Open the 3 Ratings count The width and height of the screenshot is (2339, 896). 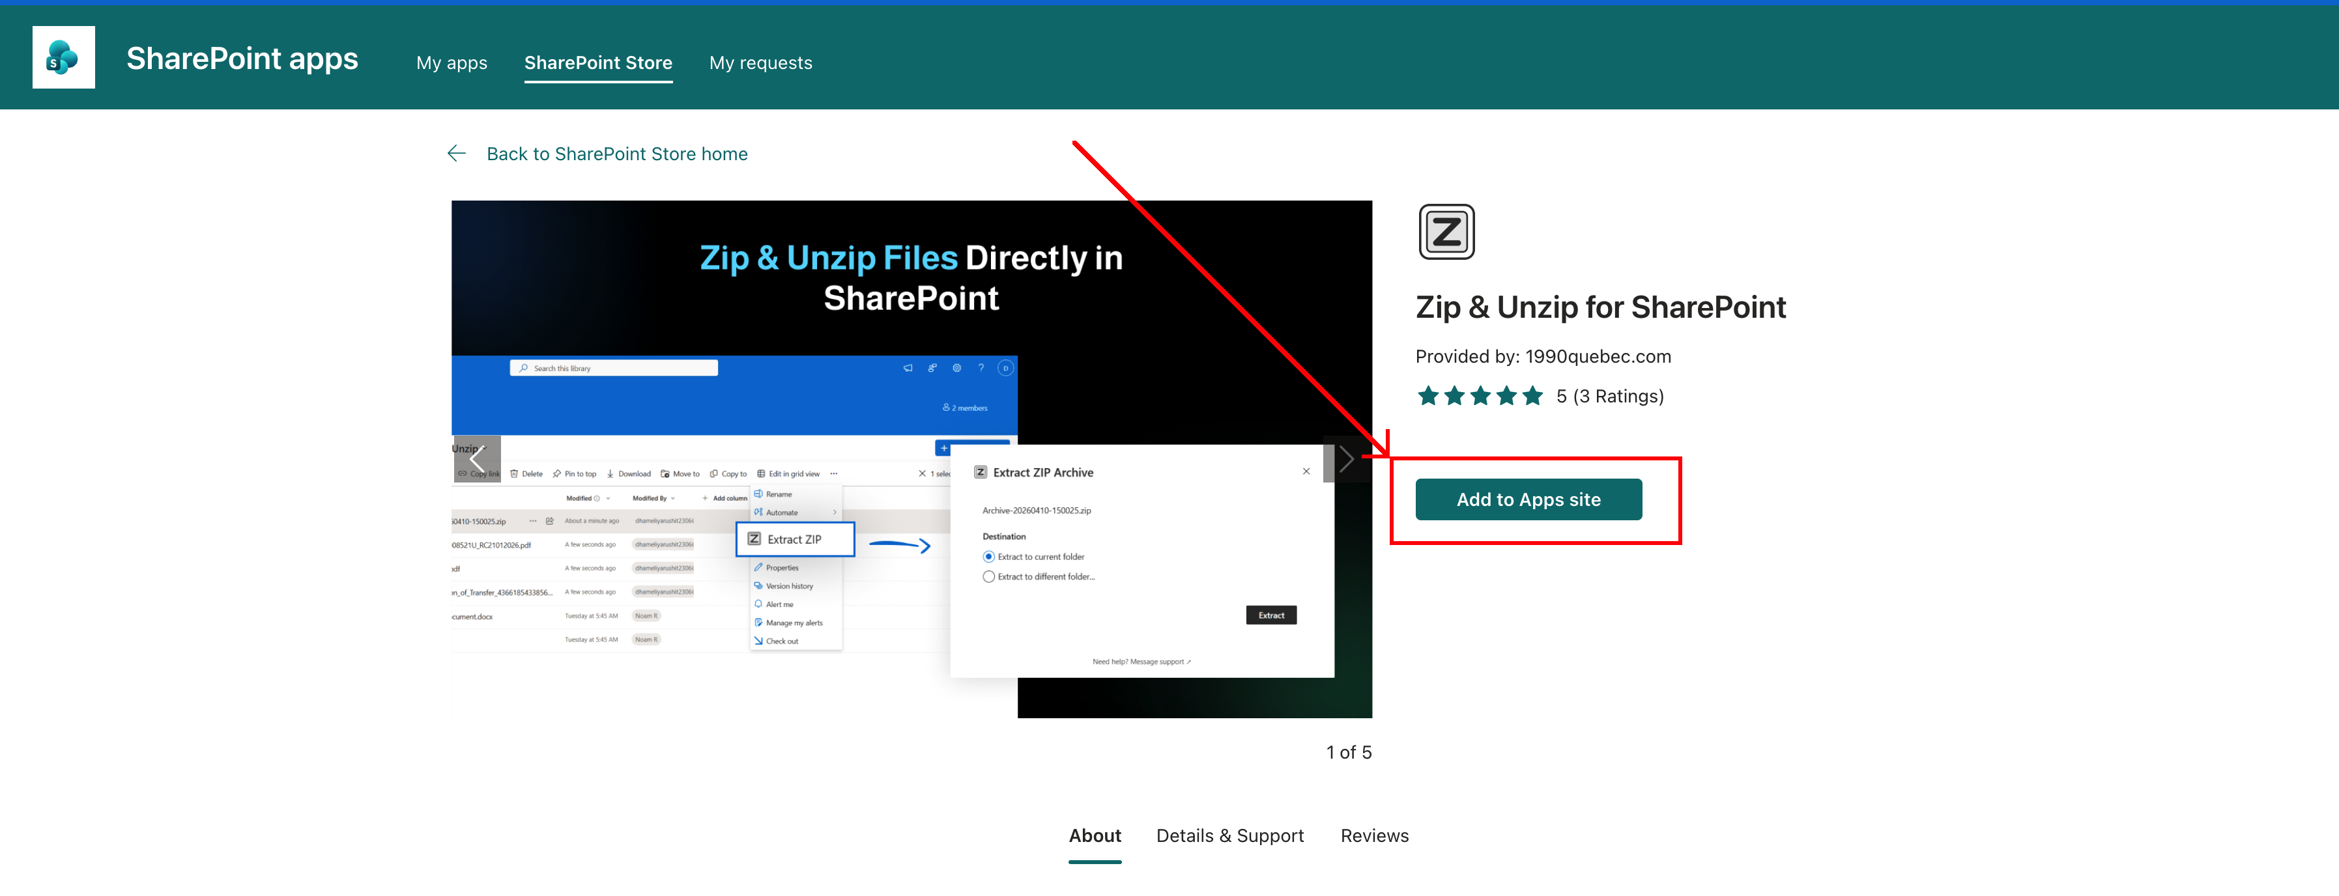point(1618,396)
